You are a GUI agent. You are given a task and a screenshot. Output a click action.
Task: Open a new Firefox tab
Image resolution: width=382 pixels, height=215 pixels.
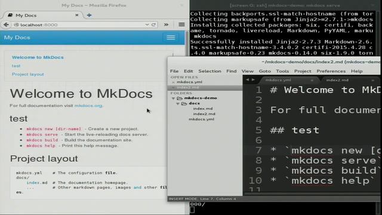[x=89, y=15]
